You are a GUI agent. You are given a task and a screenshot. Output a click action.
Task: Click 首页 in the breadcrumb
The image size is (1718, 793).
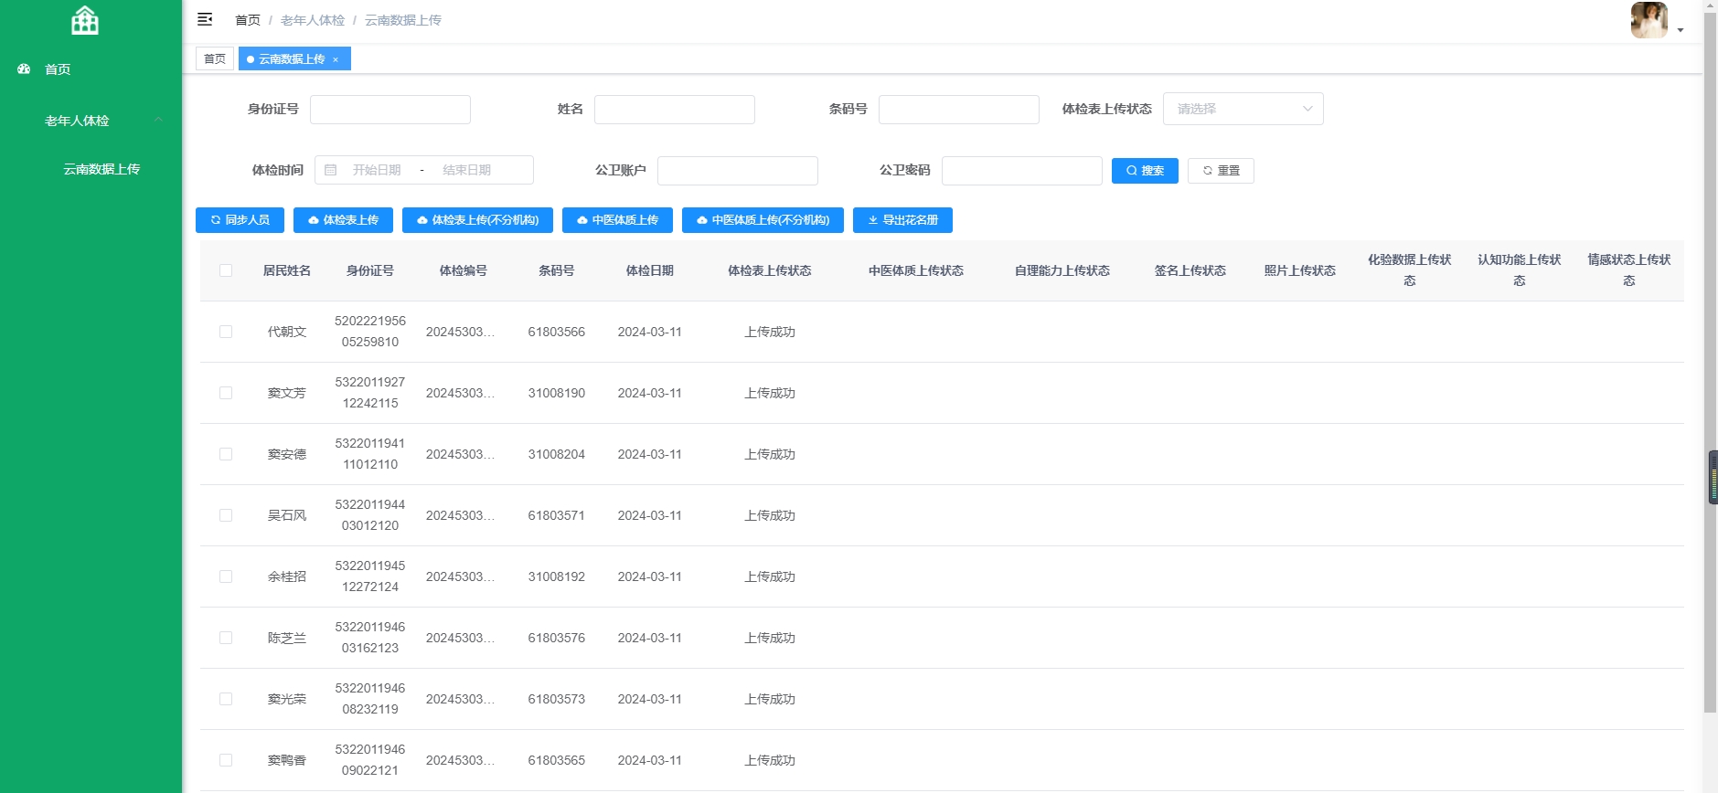pos(248,20)
